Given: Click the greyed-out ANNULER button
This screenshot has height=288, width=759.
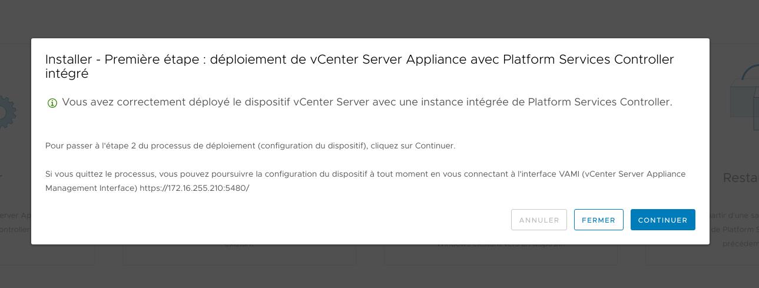Looking at the screenshot, I should click(539, 220).
